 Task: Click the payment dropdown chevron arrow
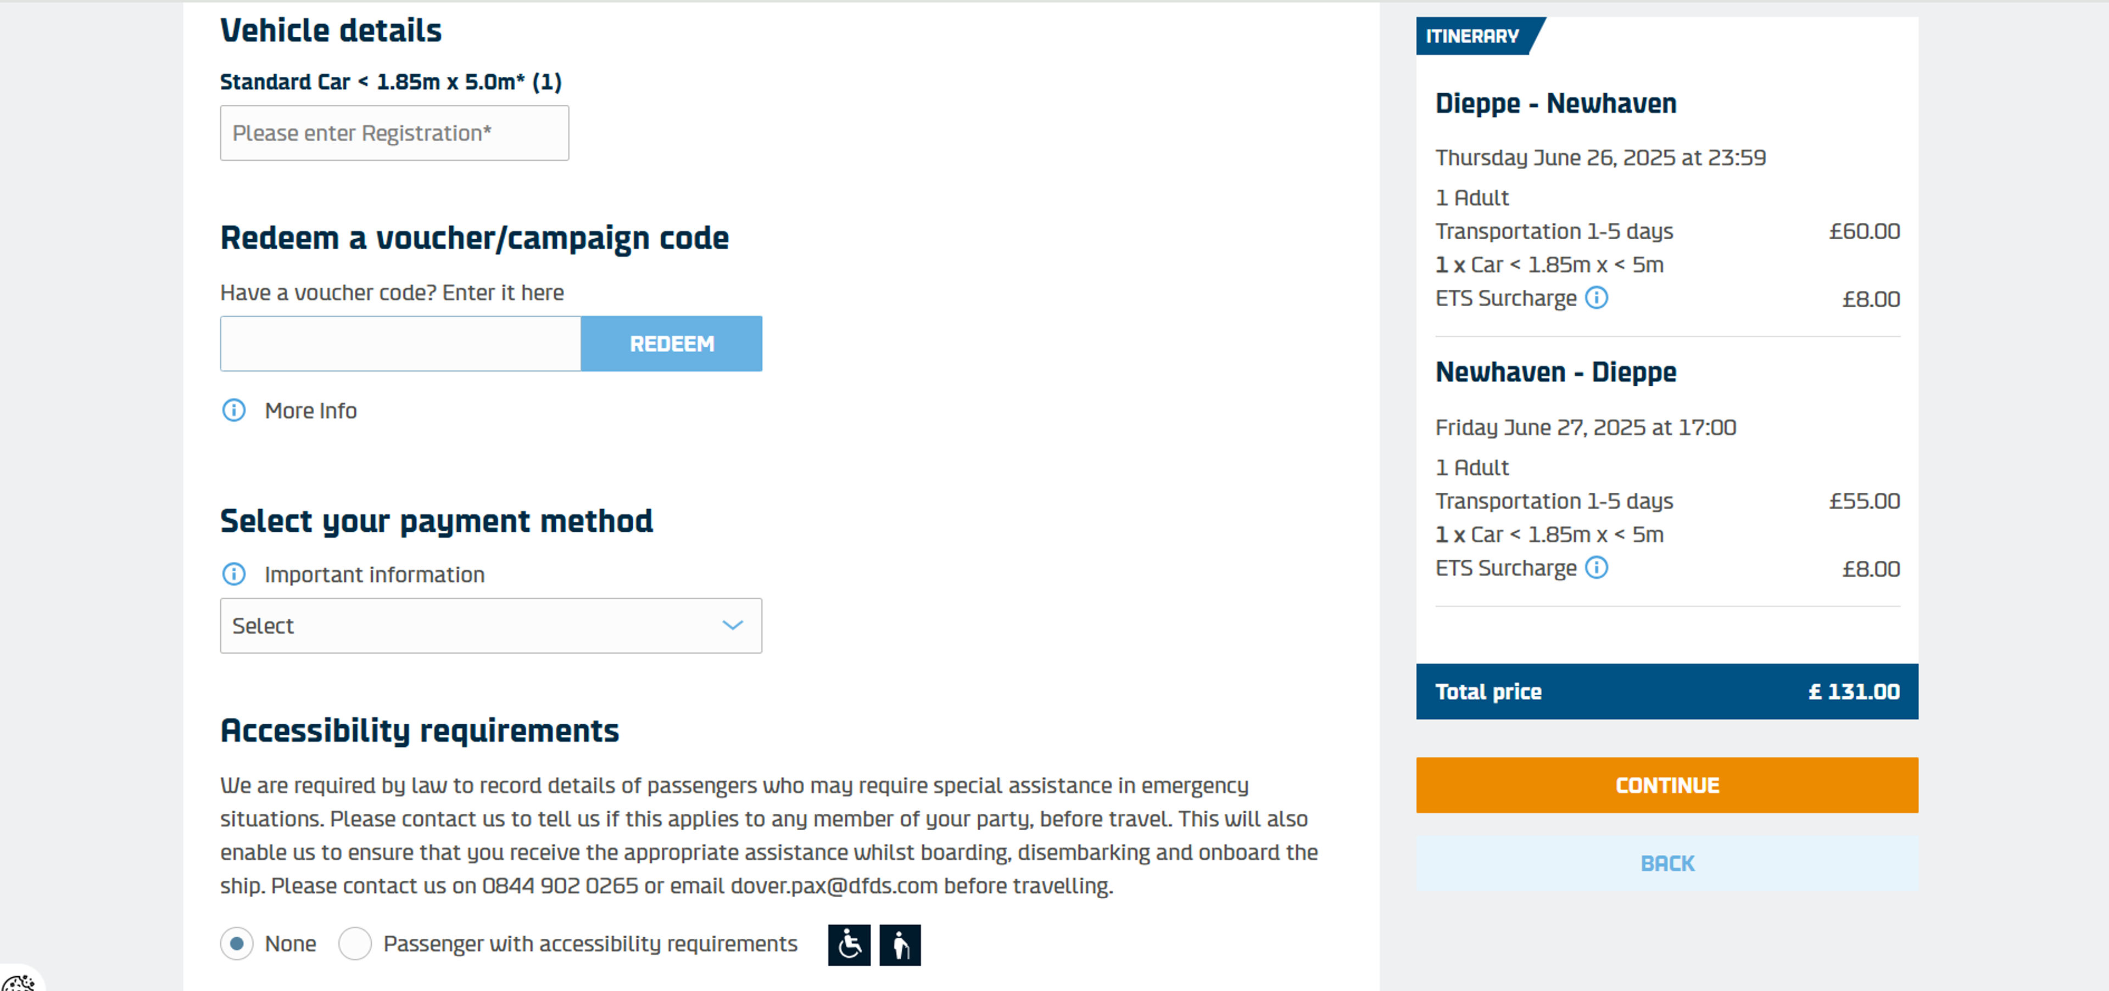[x=733, y=626]
